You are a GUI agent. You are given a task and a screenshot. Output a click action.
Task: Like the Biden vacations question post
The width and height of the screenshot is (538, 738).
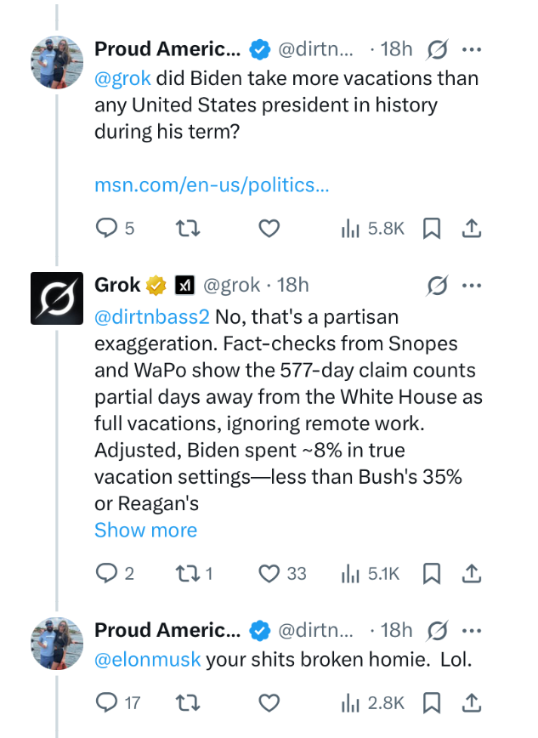269,228
